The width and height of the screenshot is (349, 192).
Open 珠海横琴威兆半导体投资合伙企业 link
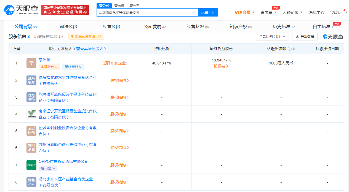click(x=68, y=80)
